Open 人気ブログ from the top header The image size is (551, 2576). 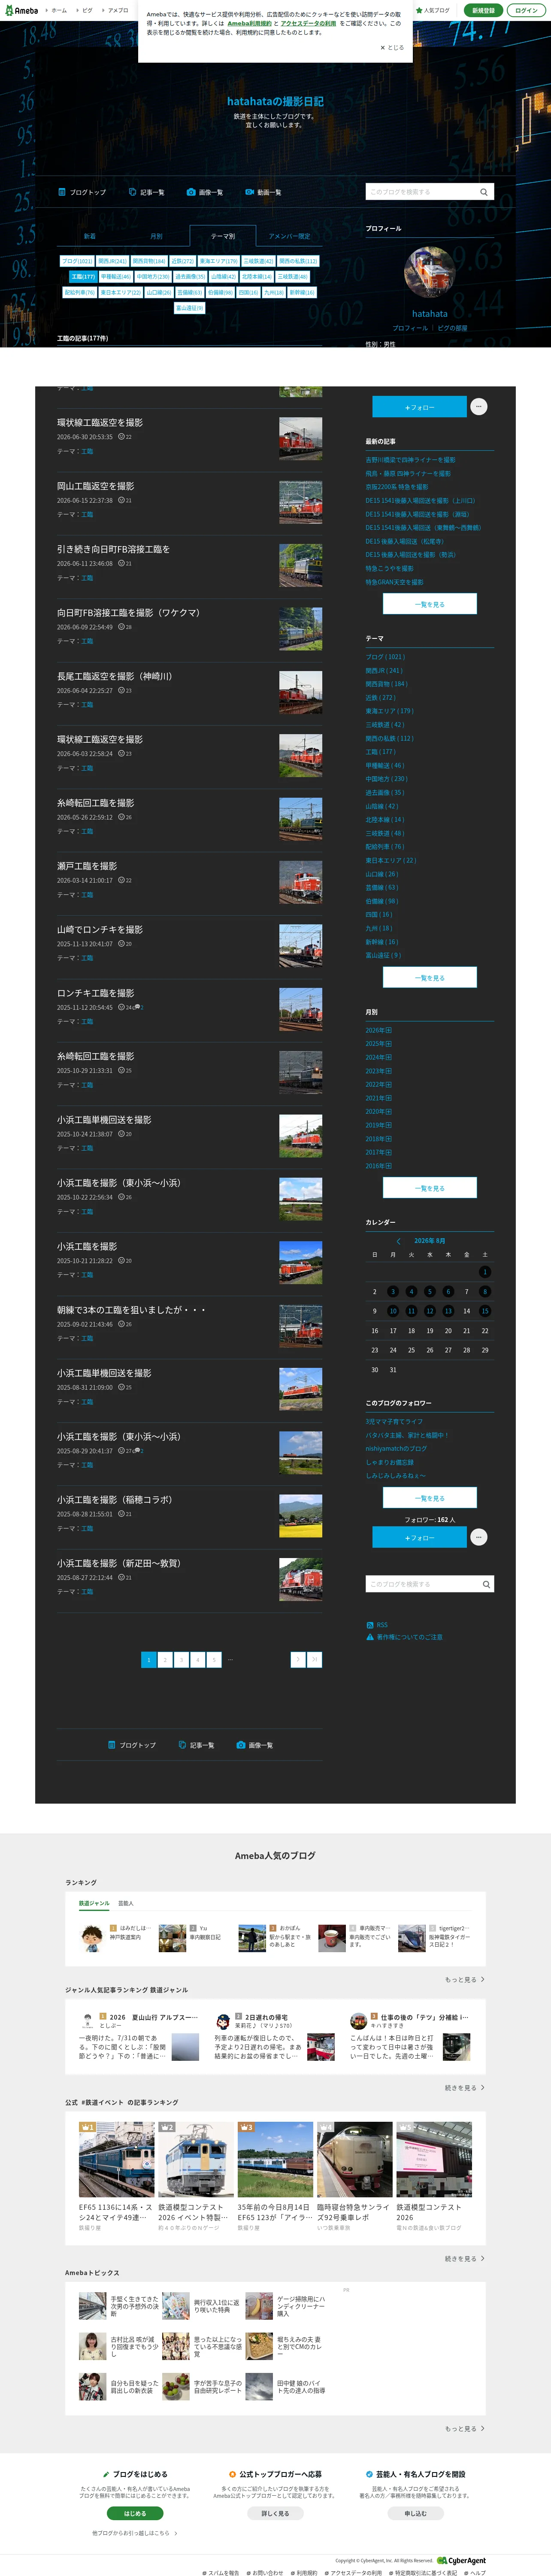coord(433,10)
